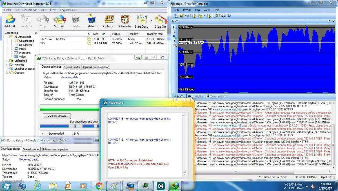Switch to Options on completion tab, 75% window
The width and height of the screenshot is (338, 191).
[x=96, y=67]
